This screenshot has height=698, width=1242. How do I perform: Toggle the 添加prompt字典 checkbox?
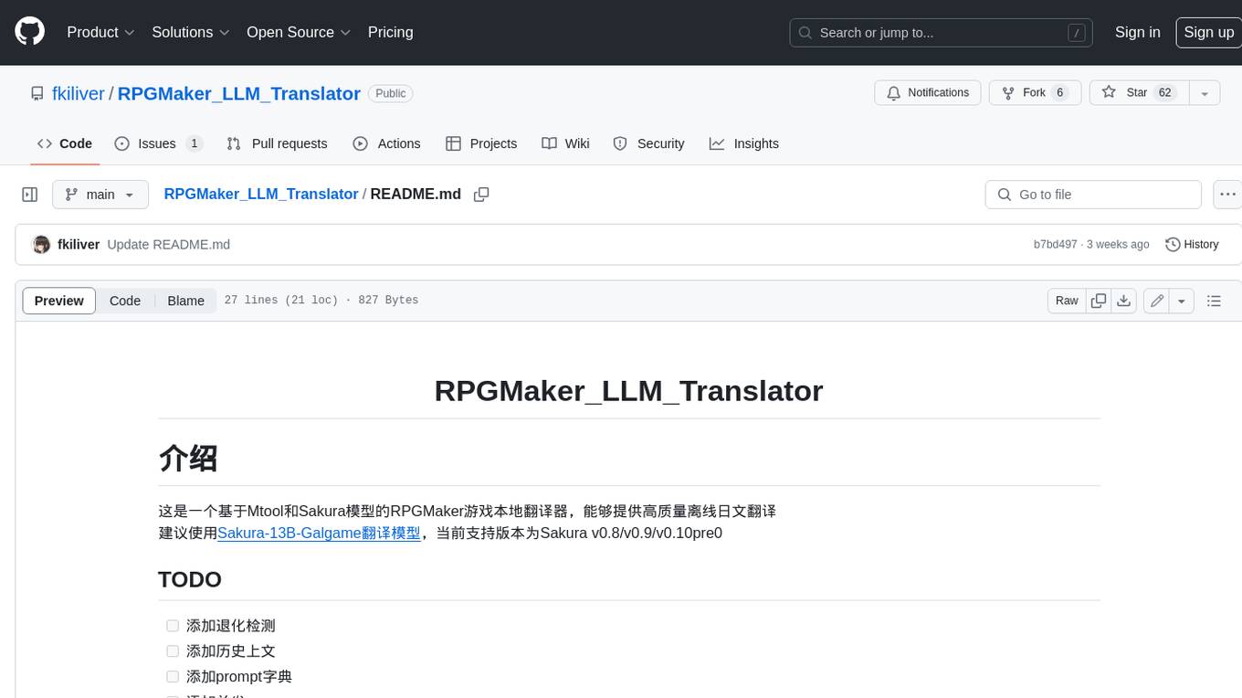tap(173, 677)
